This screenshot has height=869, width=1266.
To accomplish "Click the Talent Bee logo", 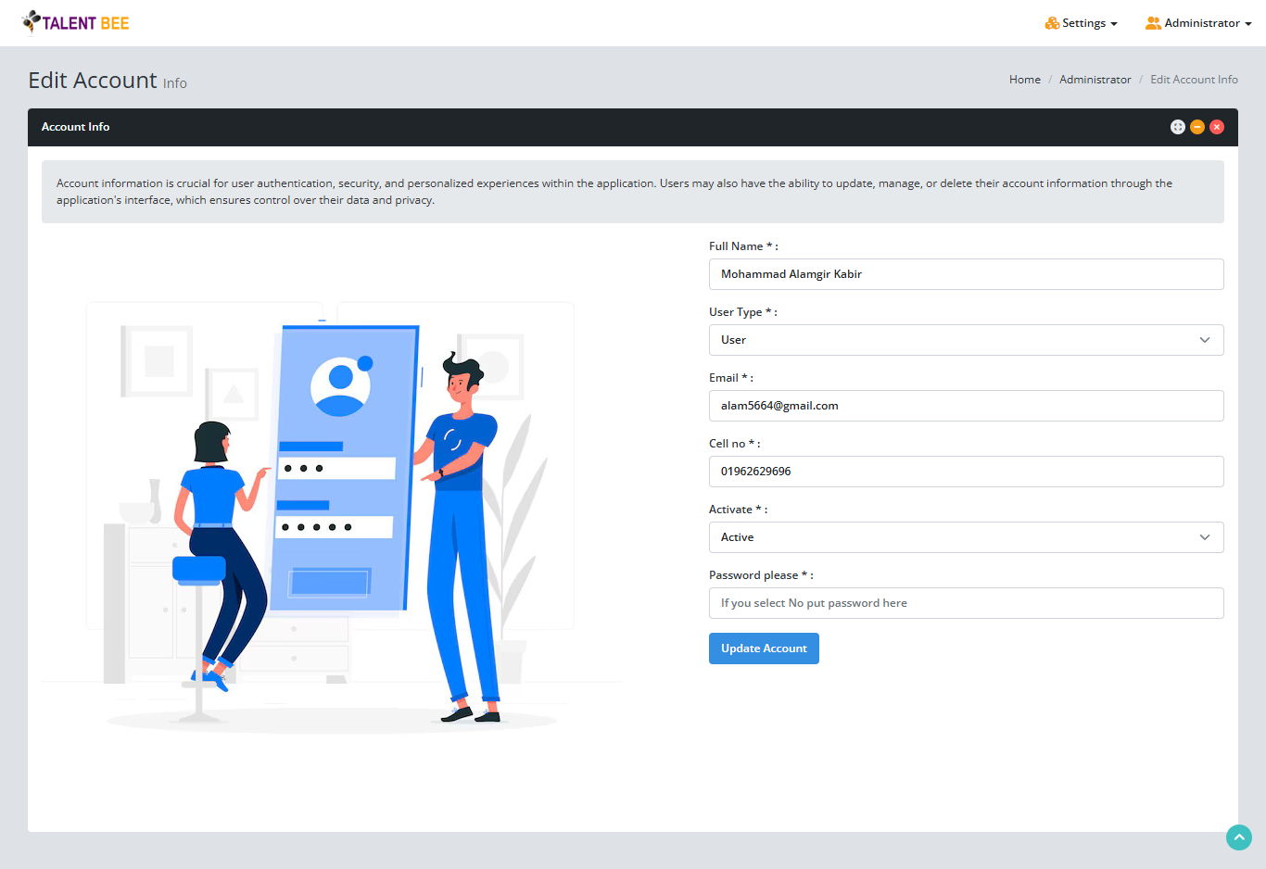I will 74,22.
